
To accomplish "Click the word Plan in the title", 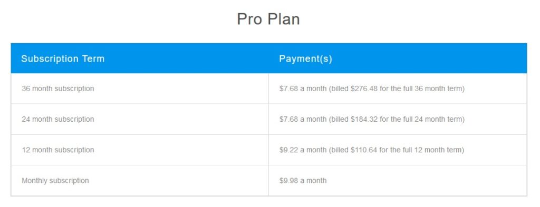I will [x=284, y=19].
